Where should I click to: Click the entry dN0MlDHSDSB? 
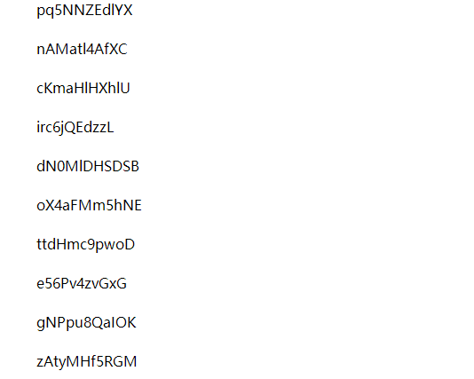(x=88, y=166)
